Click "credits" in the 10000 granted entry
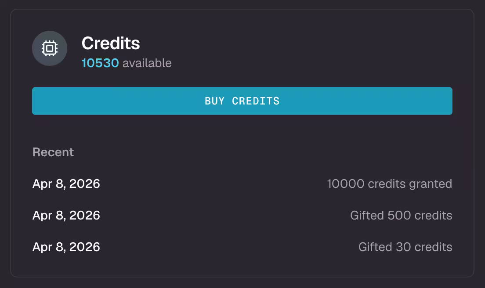Image resolution: width=485 pixels, height=288 pixels. pyautogui.click(x=387, y=184)
